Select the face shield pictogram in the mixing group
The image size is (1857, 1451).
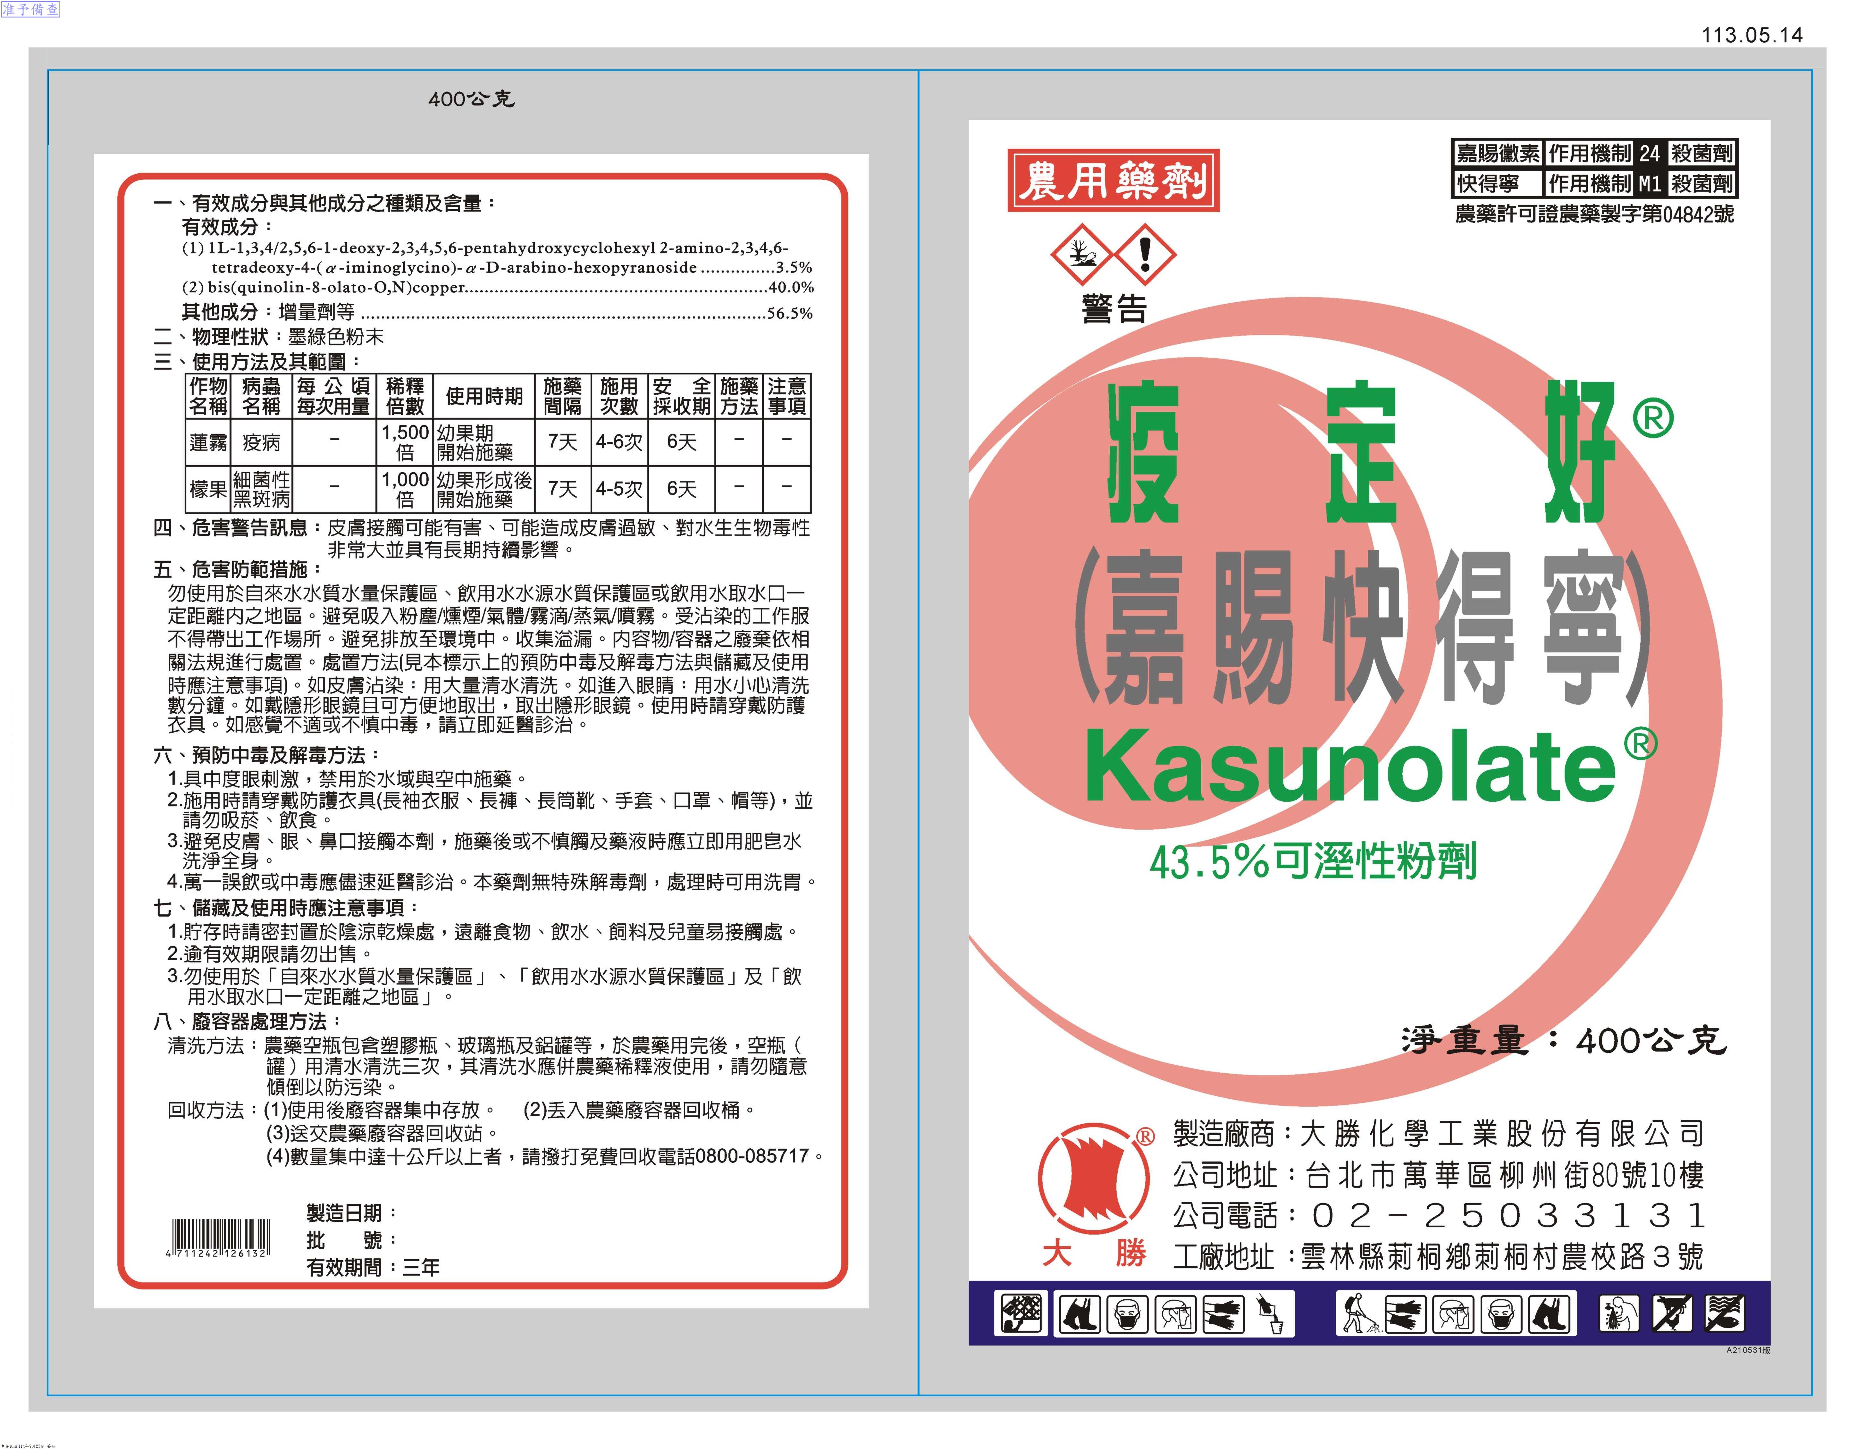(1176, 1314)
